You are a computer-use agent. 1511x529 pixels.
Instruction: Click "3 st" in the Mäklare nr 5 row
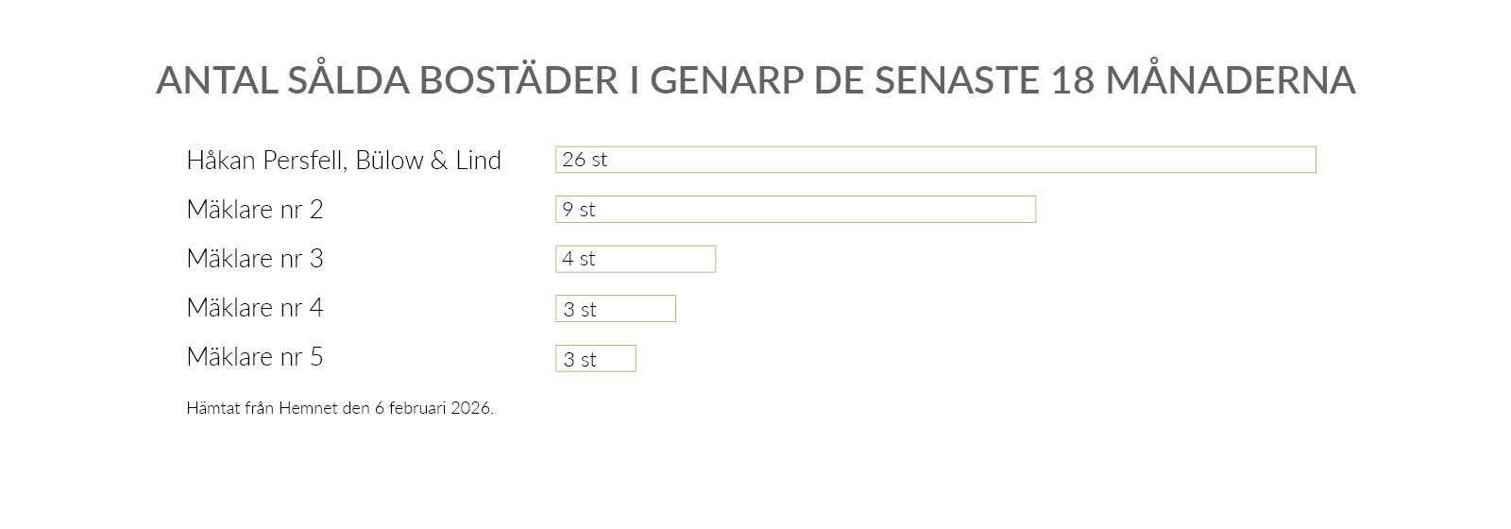click(x=580, y=360)
